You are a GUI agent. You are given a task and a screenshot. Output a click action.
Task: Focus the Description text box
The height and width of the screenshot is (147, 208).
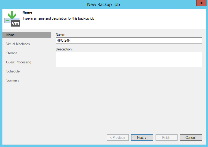129,59
